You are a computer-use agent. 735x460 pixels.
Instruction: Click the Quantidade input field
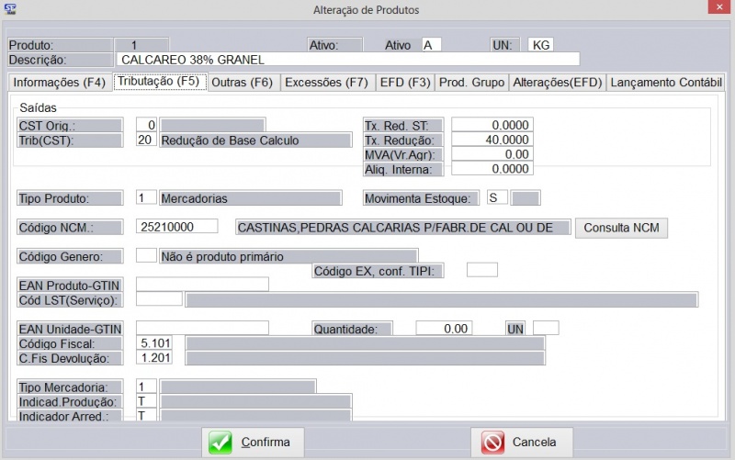click(444, 328)
